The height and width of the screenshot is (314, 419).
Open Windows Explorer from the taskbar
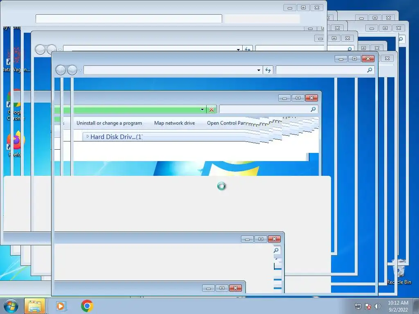(x=35, y=306)
